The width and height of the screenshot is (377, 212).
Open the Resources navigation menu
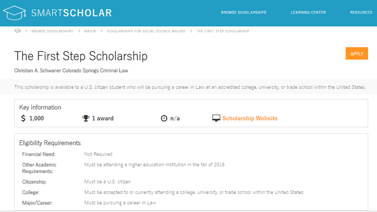(361, 12)
